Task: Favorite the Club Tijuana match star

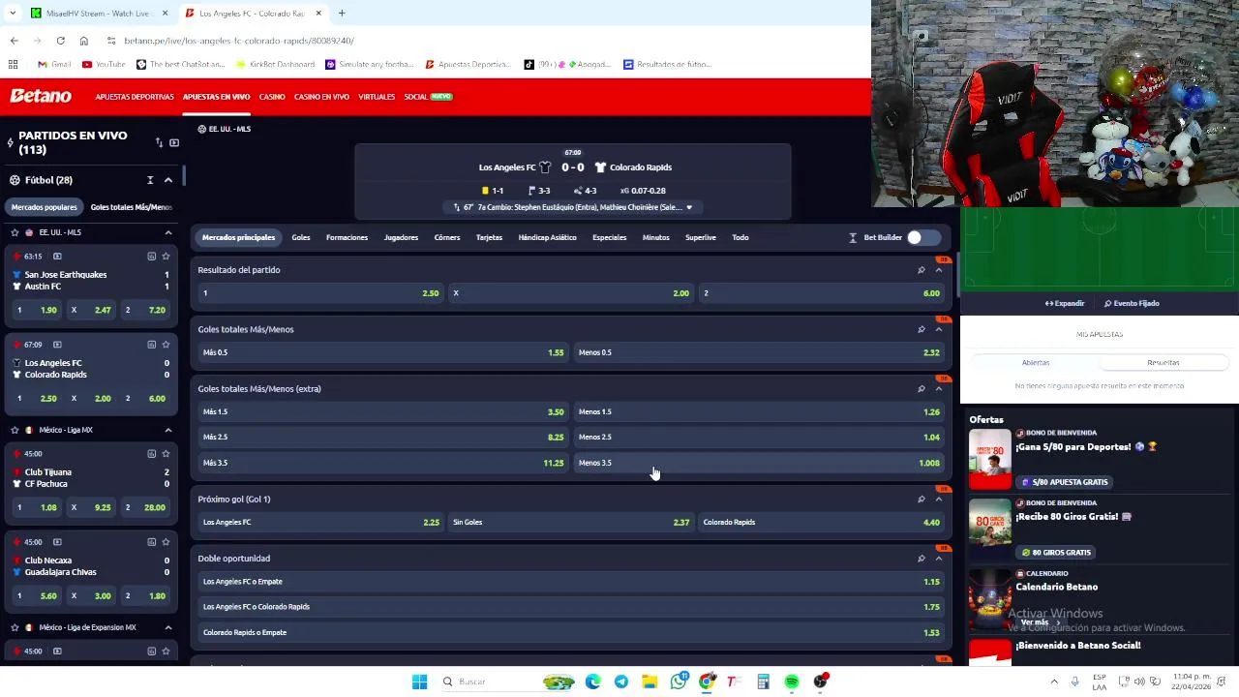Action: coord(166,454)
